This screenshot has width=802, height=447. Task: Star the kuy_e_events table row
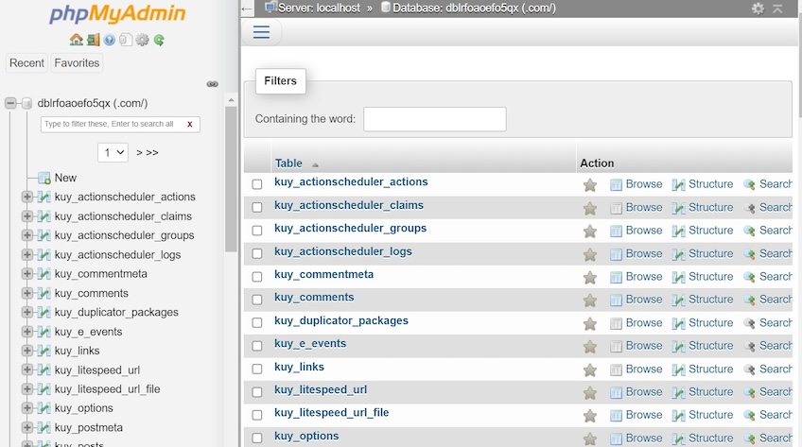click(x=590, y=347)
